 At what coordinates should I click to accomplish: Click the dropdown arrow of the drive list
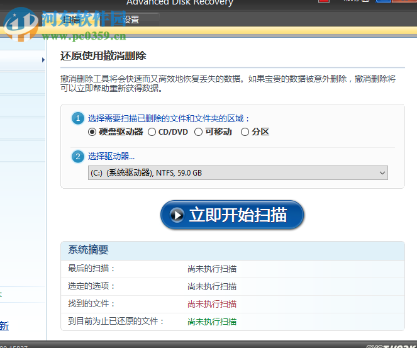coord(382,173)
